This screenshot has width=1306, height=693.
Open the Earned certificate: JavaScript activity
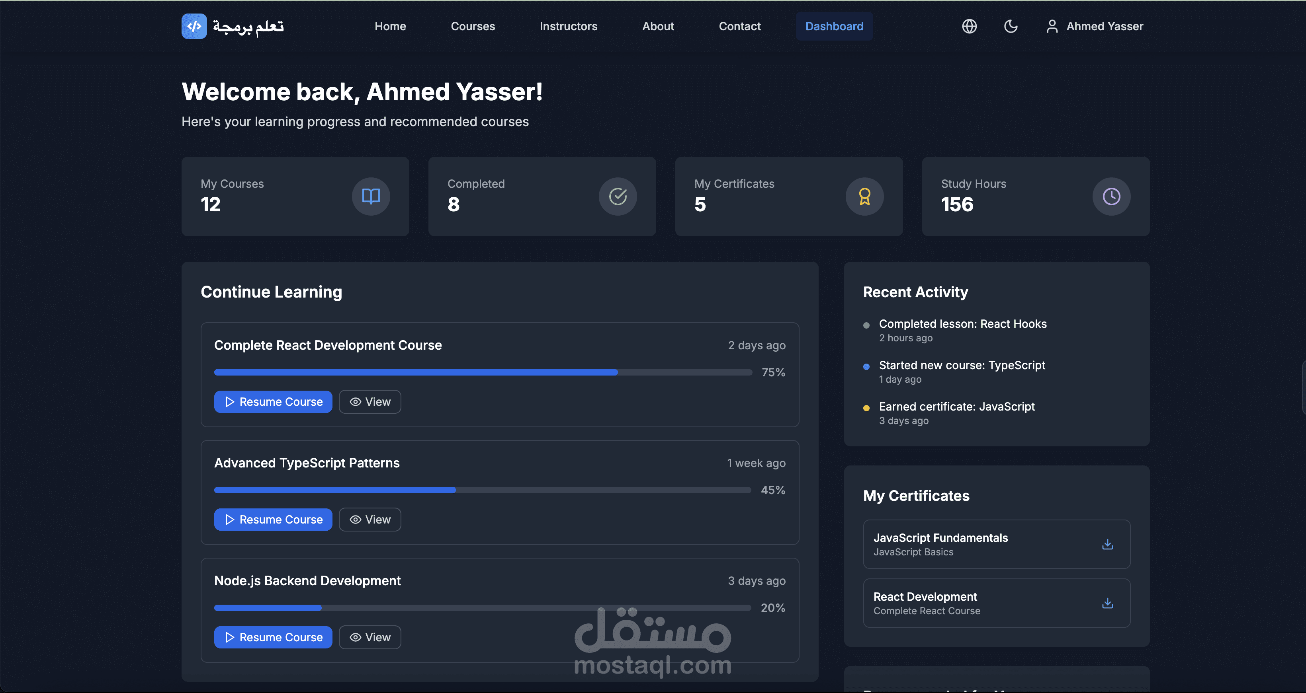[956, 407]
